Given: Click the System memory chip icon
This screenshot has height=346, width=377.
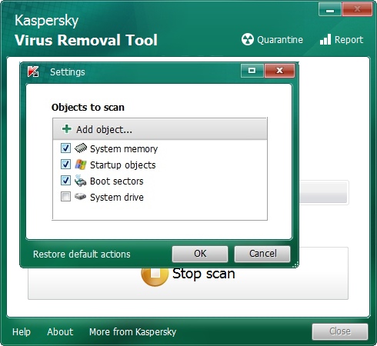Looking at the screenshot, I should [81, 148].
